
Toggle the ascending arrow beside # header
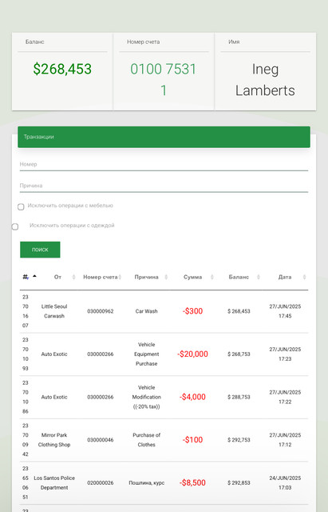tap(34, 276)
